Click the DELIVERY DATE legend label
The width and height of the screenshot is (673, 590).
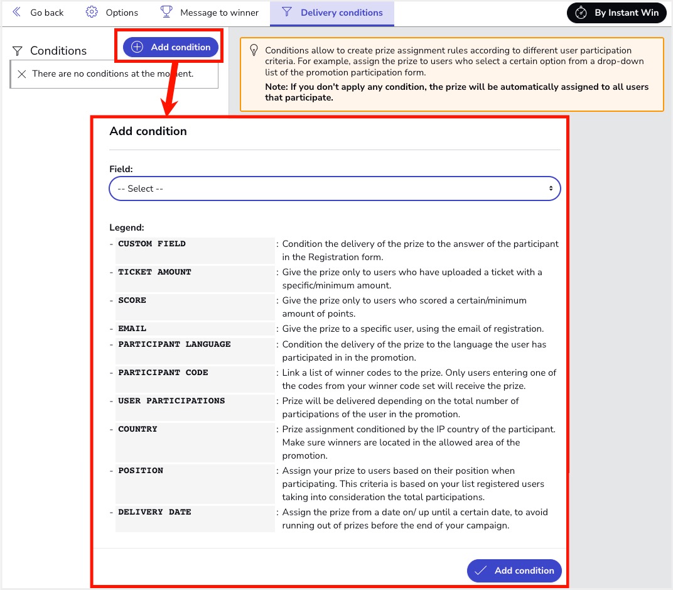[x=154, y=512]
